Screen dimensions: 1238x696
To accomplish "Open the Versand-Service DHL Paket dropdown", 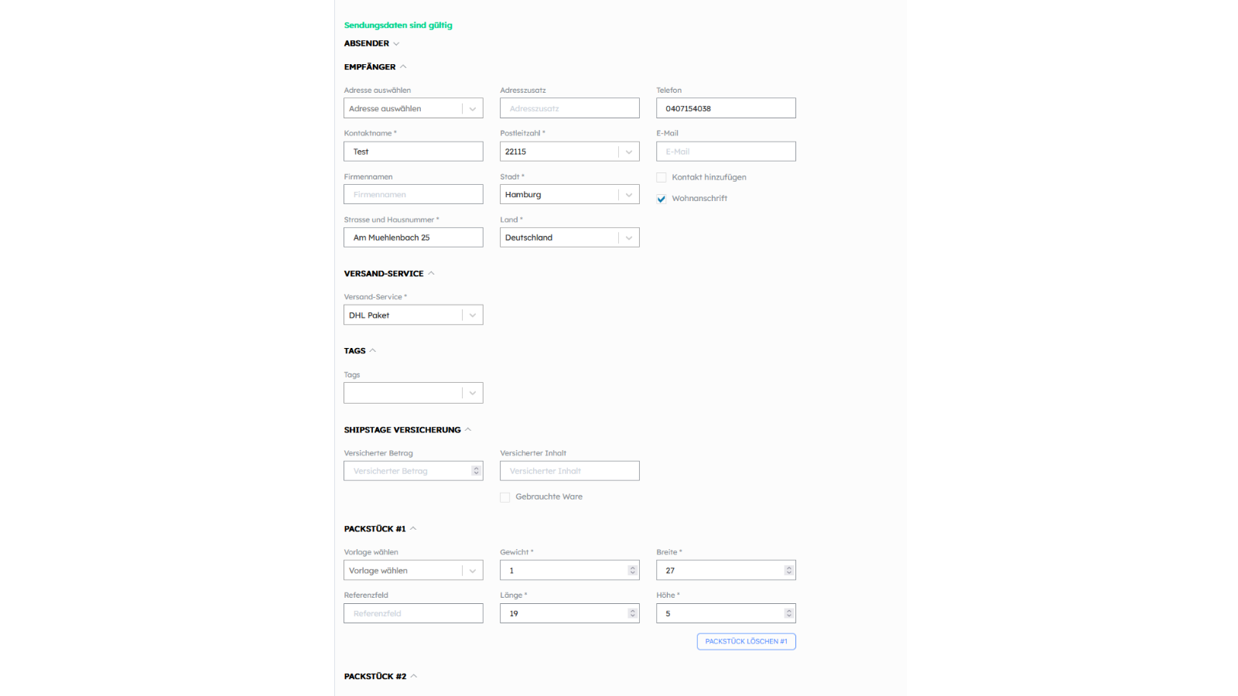I will tap(413, 315).
